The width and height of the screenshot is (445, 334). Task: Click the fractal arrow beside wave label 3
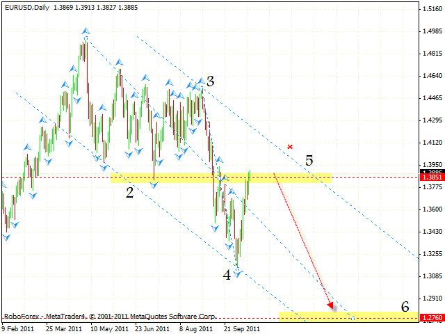(200, 81)
